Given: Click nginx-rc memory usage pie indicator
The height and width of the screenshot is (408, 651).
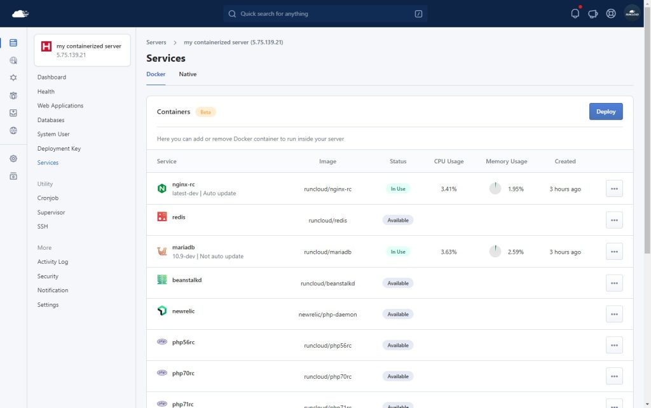Looking at the screenshot, I should (495, 189).
